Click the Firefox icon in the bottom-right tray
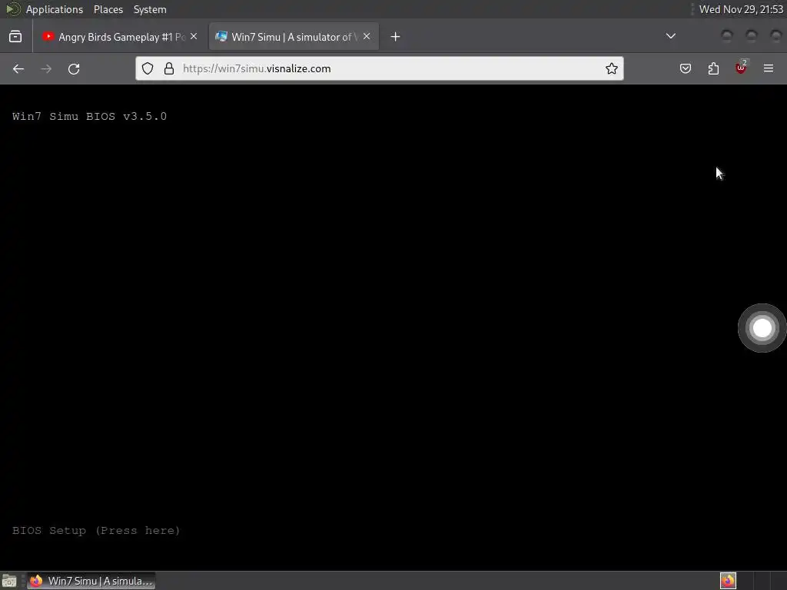The image size is (787, 590). click(x=728, y=581)
